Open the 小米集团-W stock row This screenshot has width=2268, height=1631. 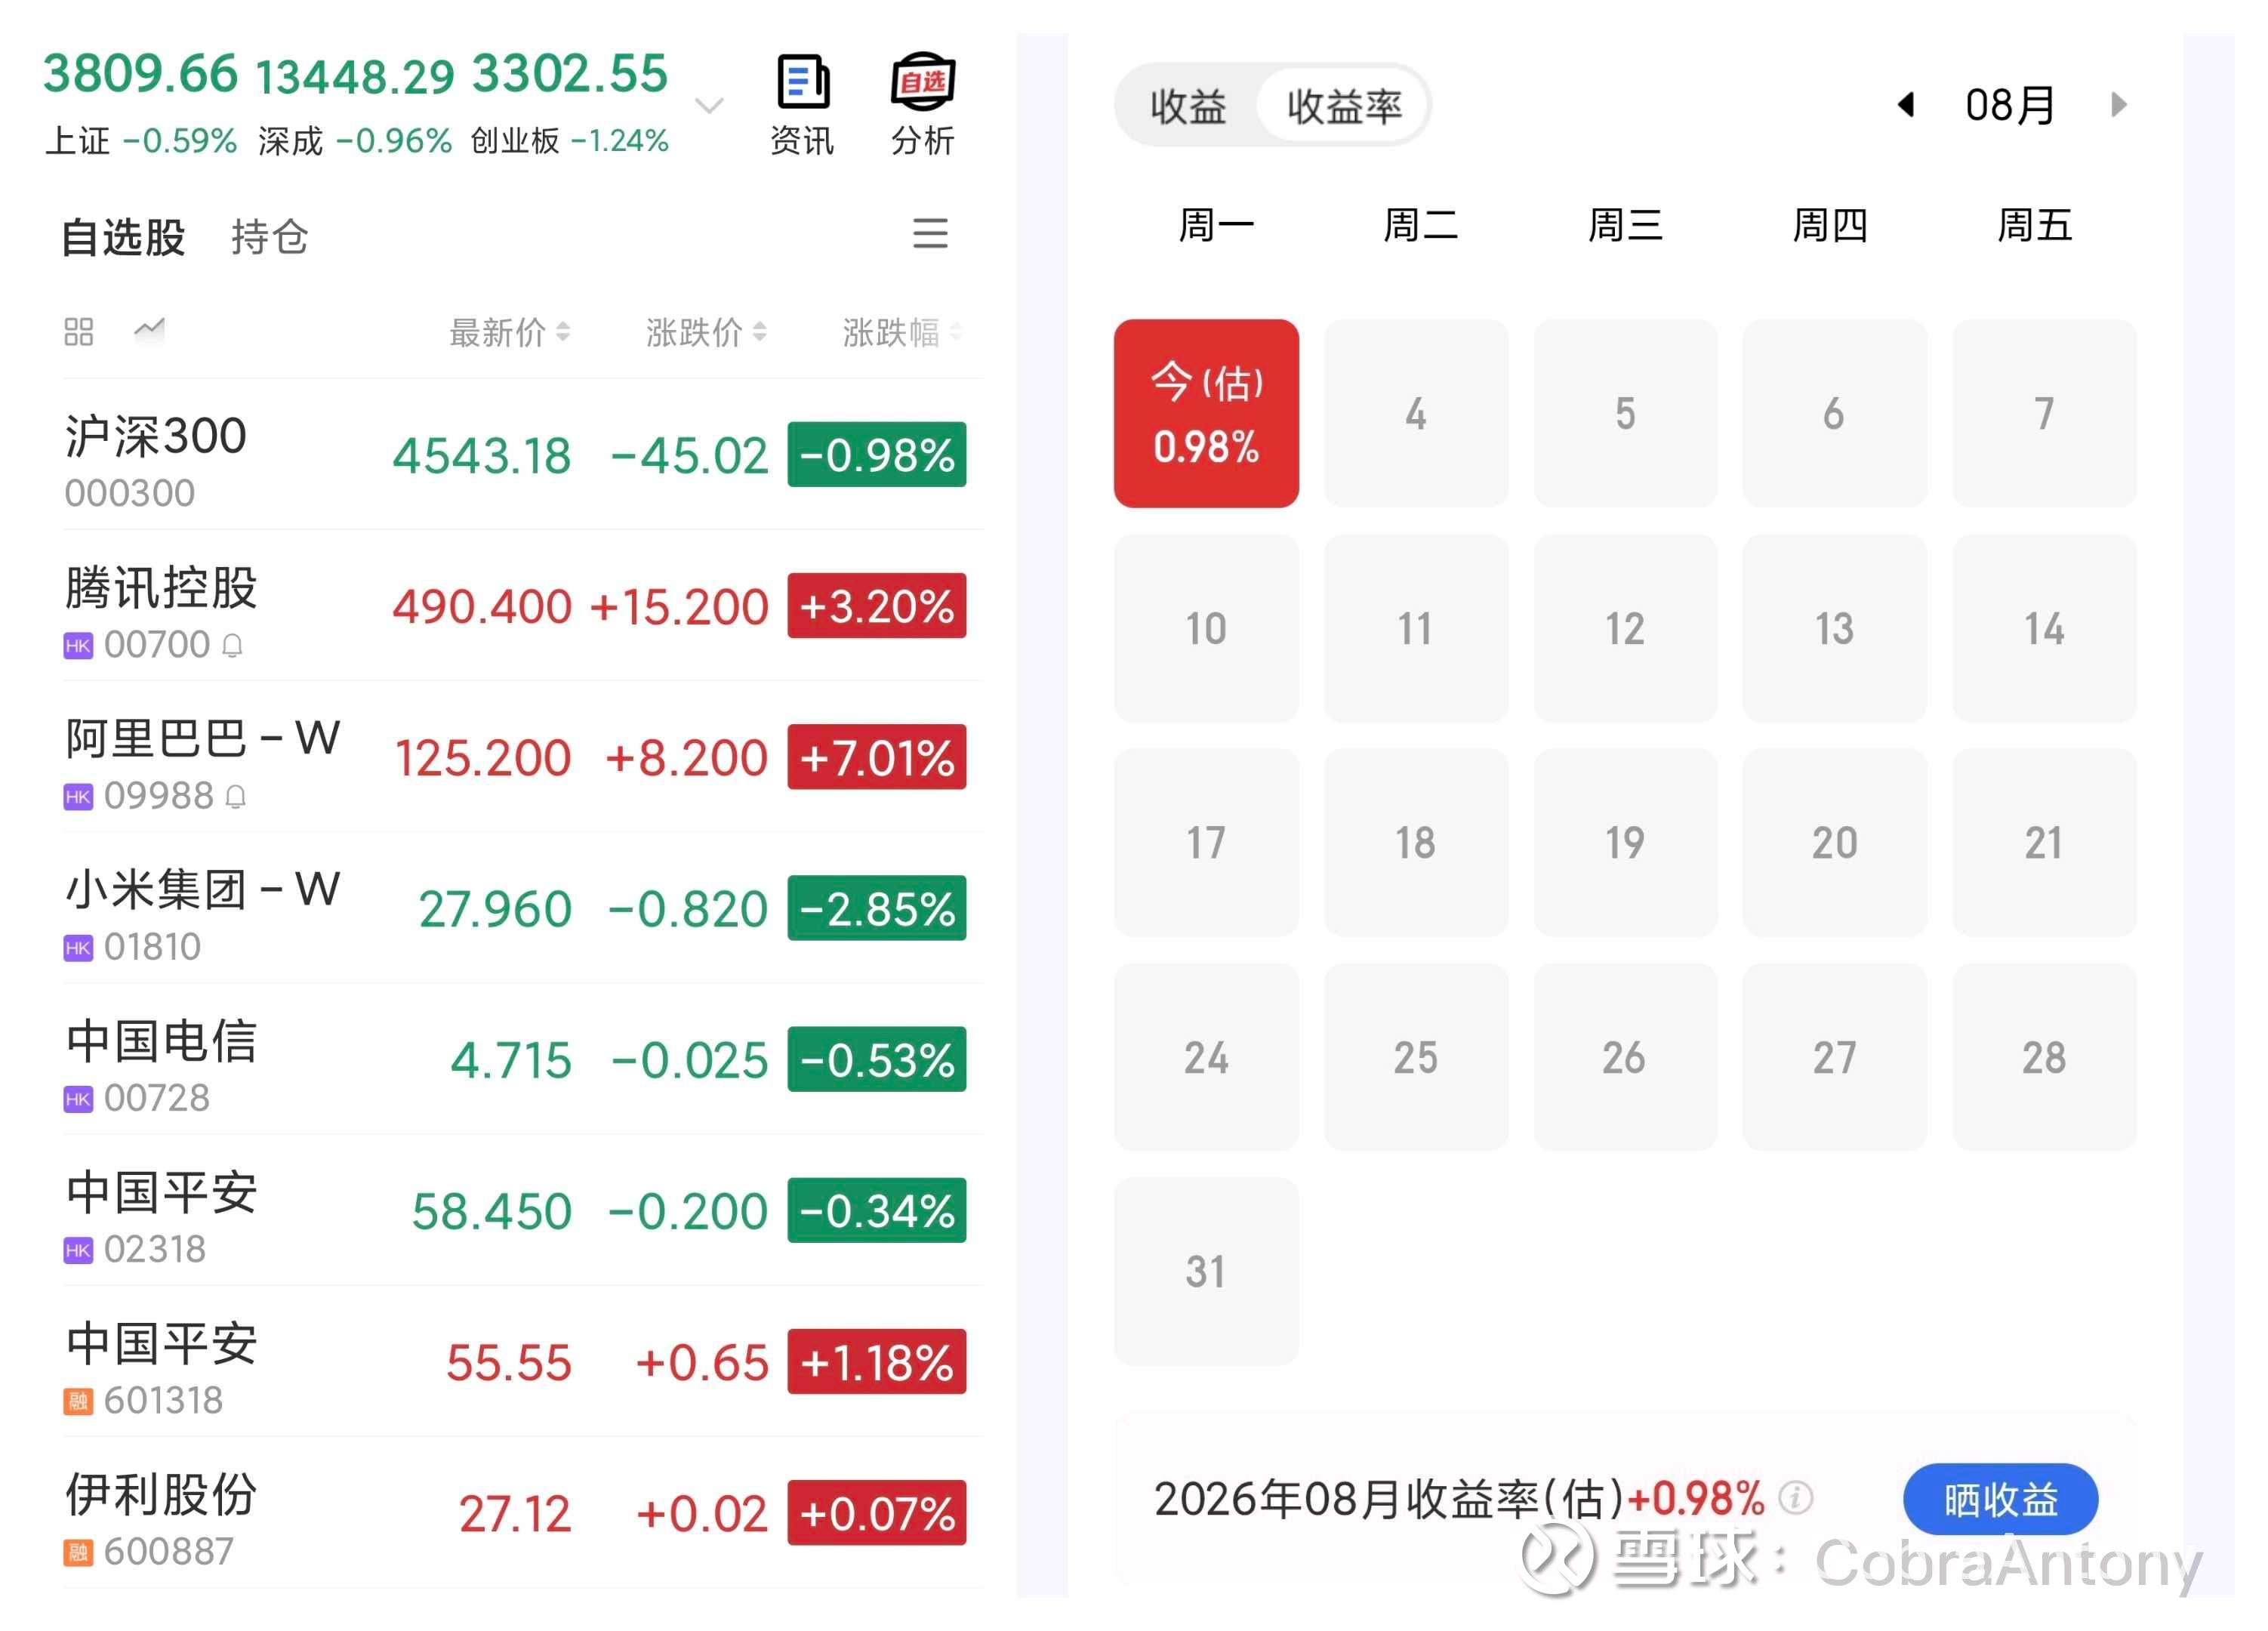coord(523,908)
